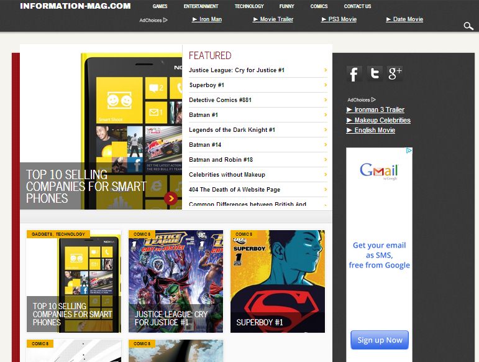The height and width of the screenshot is (362, 479).
Task: Open the Nokia phone slider headline
Action: pos(86,187)
